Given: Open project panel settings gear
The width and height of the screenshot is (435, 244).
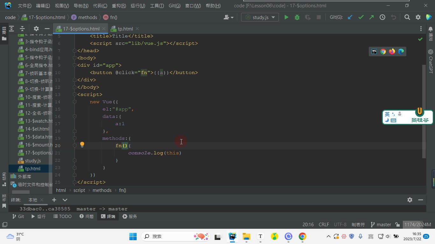Looking at the screenshot, I should coord(36,29).
